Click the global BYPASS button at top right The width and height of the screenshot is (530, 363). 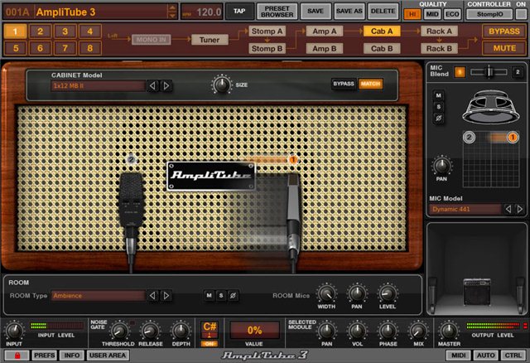click(504, 31)
